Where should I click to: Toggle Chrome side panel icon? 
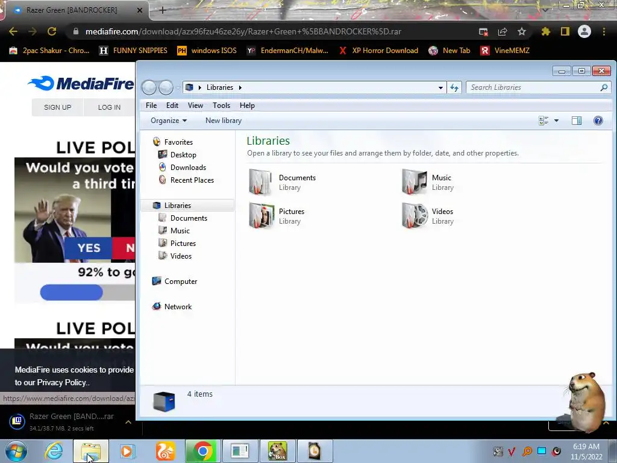[565, 31]
